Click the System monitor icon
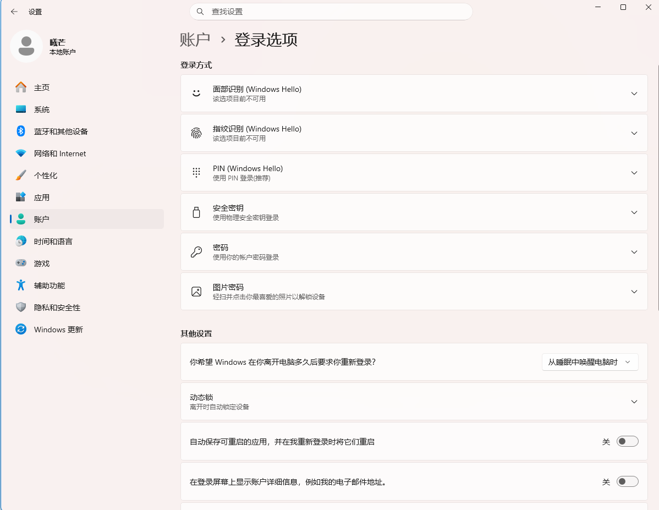The height and width of the screenshot is (510, 659). point(21,109)
